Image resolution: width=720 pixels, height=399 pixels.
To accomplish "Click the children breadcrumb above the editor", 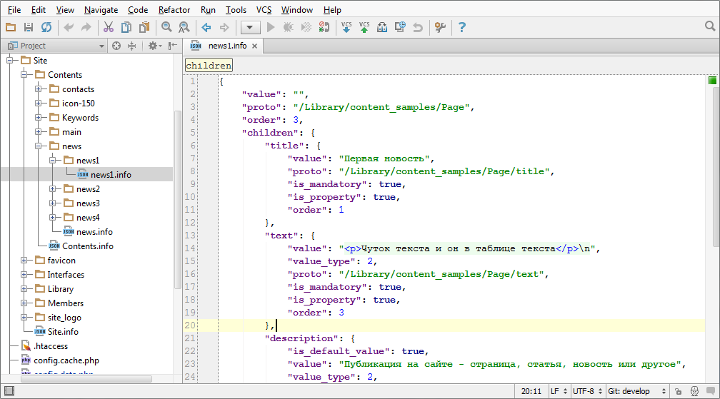I will 209,65.
